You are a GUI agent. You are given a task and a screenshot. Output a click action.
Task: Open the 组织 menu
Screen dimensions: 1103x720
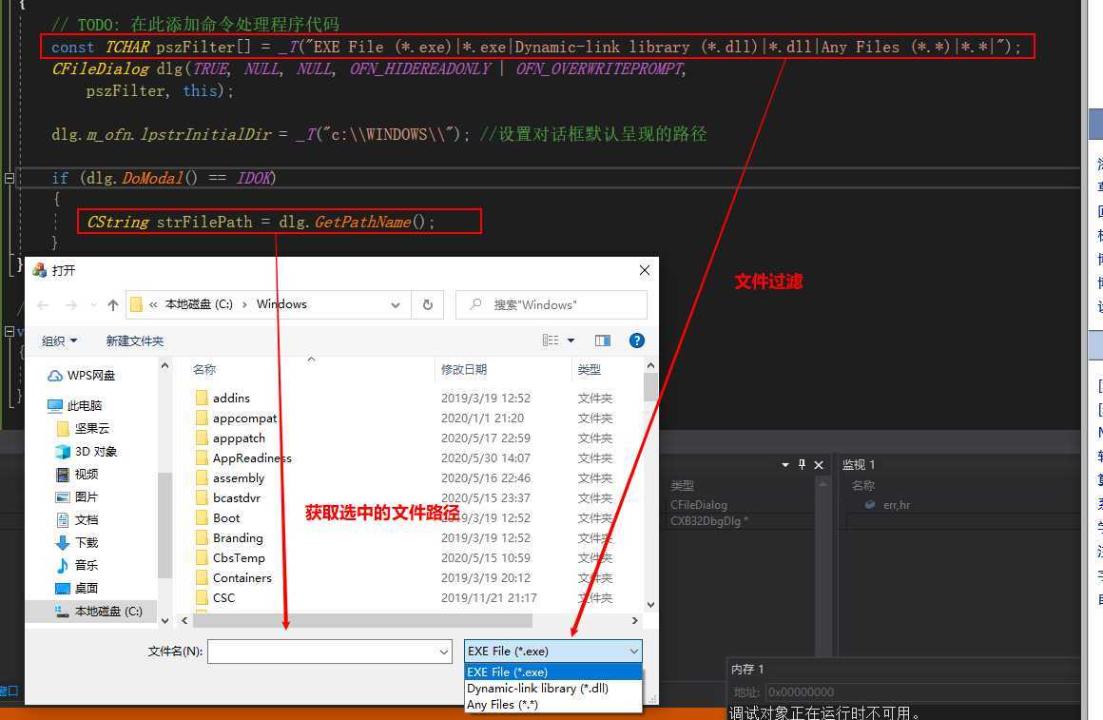click(x=59, y=341)
